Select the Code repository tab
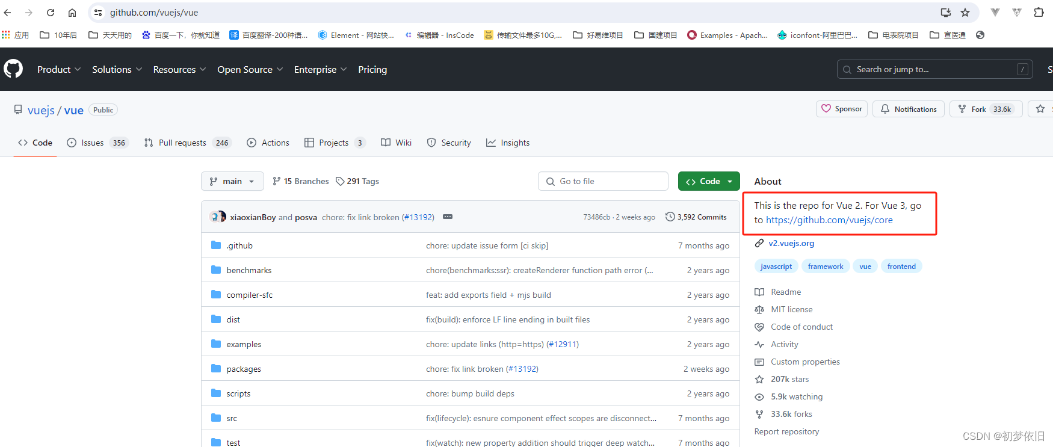 tap(35, 143)
